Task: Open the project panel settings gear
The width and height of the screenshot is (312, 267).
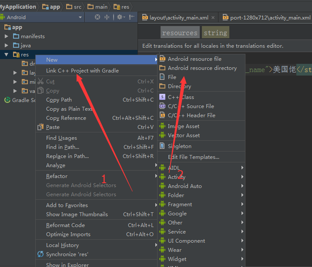Action: pos(120,17)
